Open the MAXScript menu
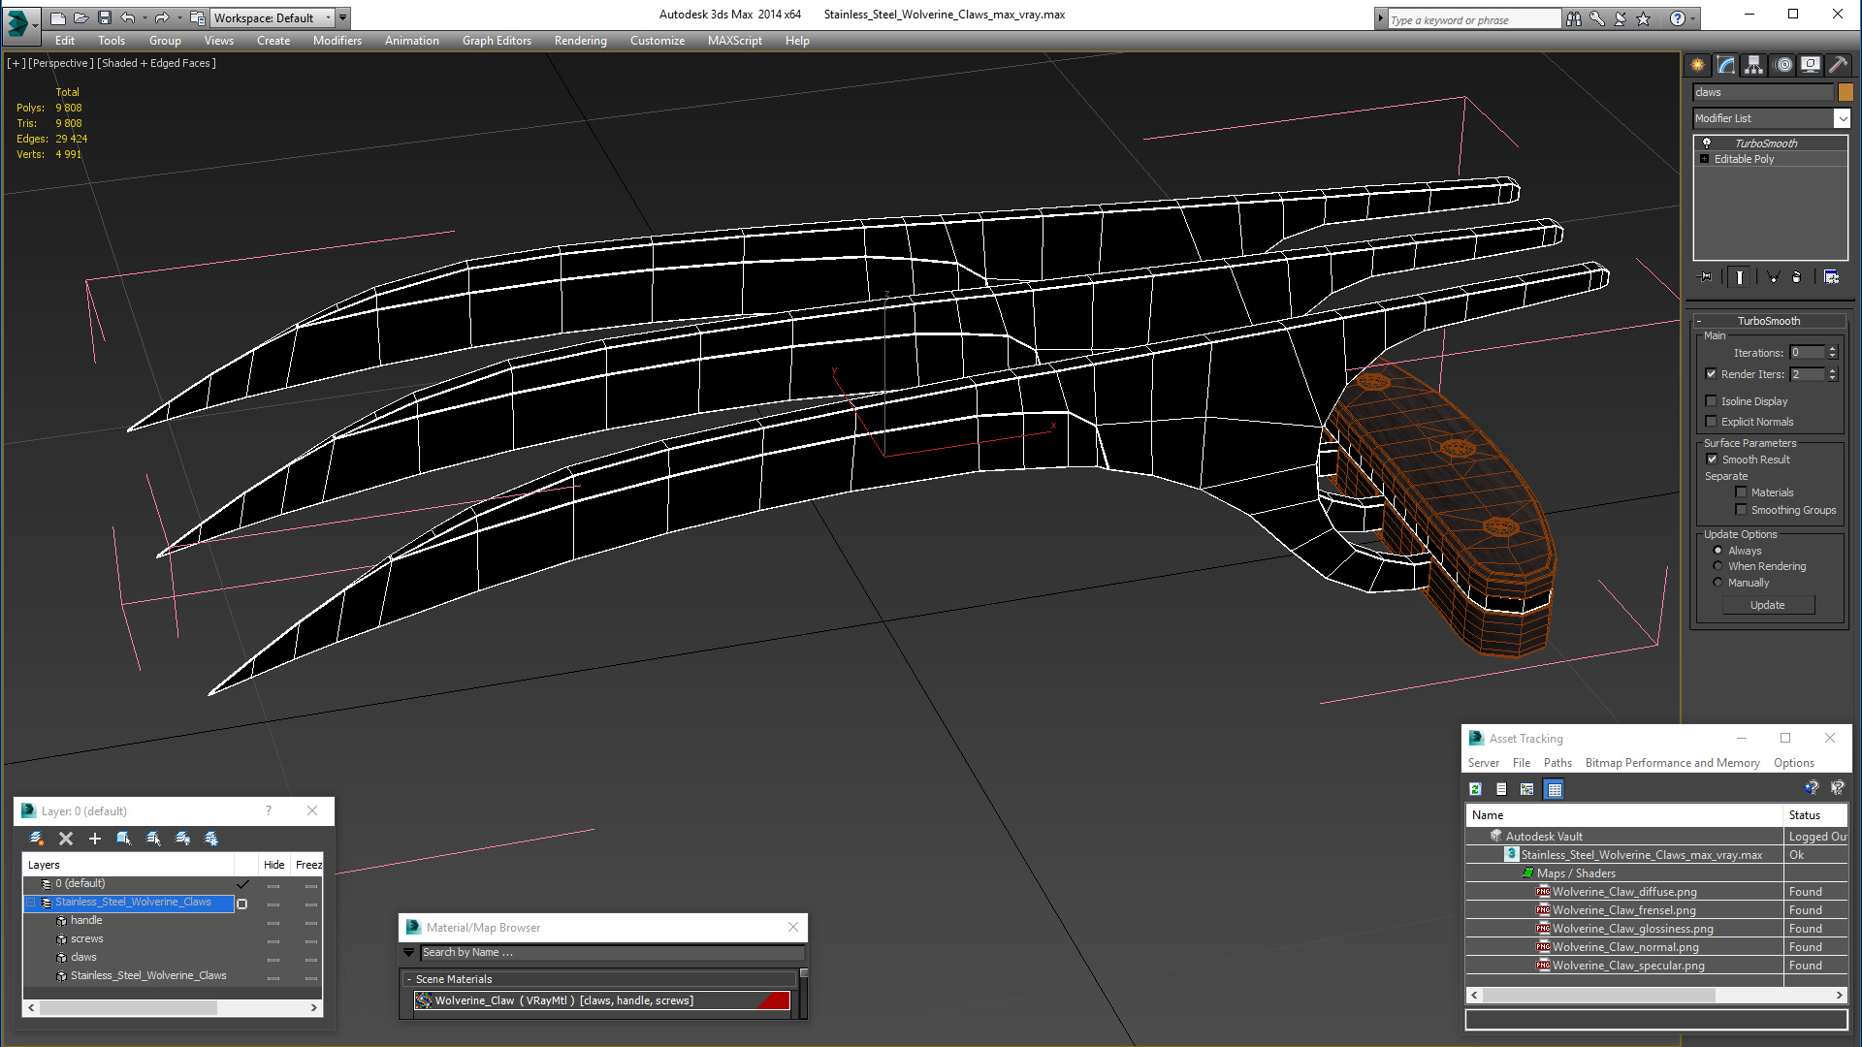 click(734, 41)
